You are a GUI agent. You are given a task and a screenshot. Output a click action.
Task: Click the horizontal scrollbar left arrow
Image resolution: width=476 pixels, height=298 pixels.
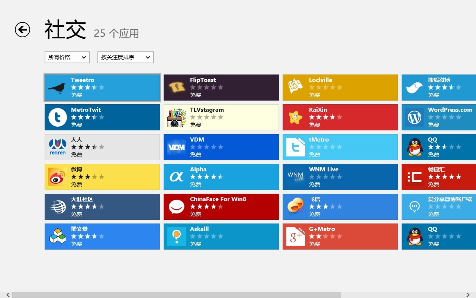tap(8, 295)
